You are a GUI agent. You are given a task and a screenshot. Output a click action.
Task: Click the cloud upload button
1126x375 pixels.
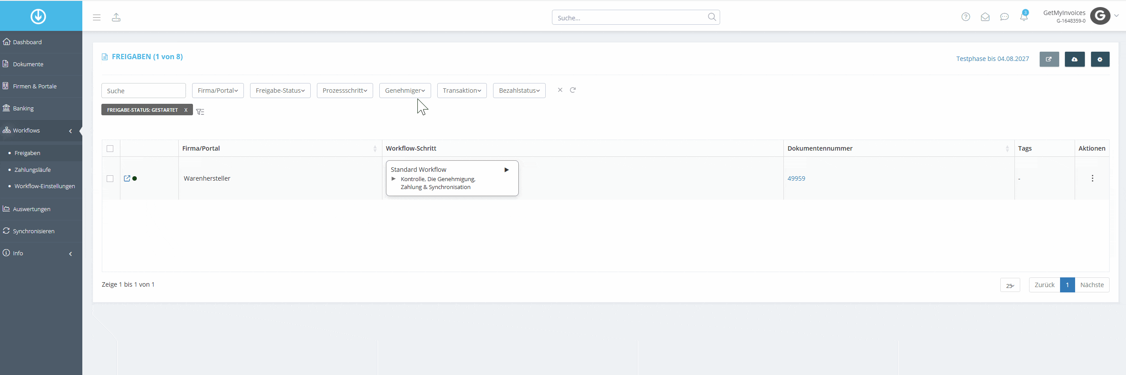(x=1075, y=59)
